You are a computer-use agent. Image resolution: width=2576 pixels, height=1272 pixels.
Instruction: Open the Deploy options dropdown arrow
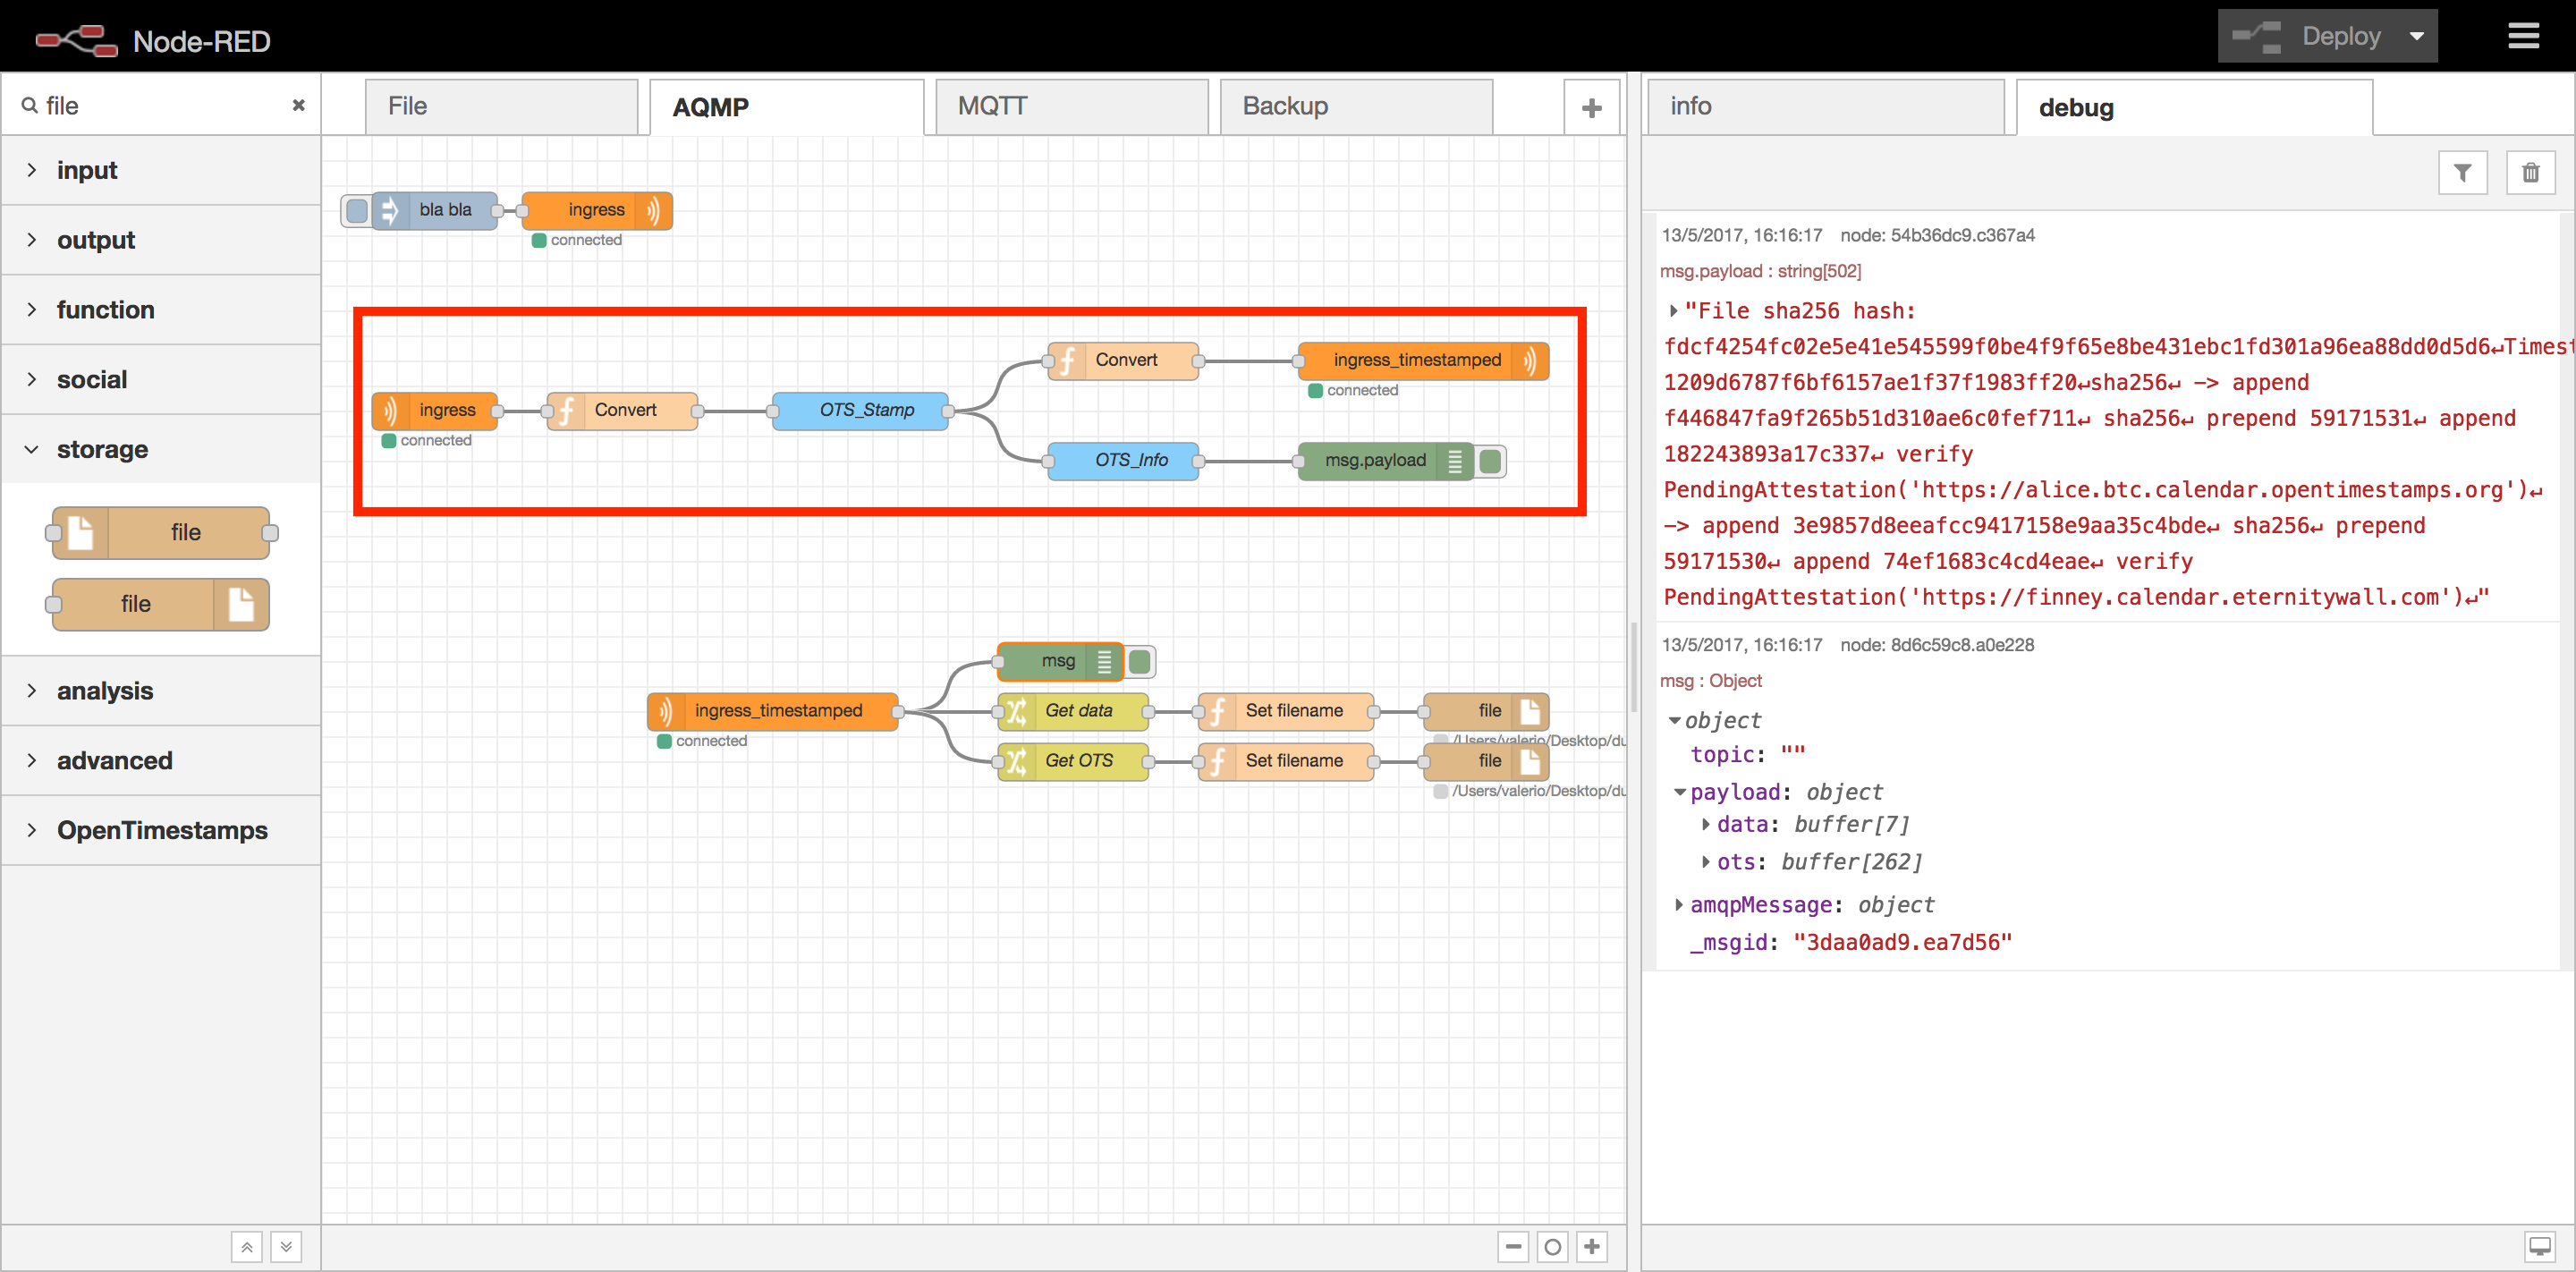pyautogui.click(x=2416, y=36)
